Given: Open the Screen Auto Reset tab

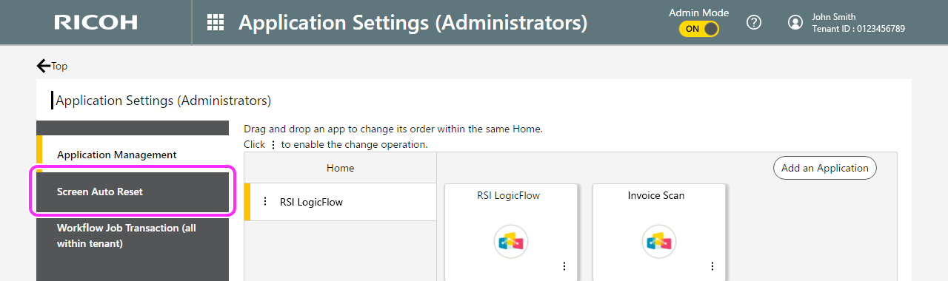Looking at the screenshot, I should 133,192.
